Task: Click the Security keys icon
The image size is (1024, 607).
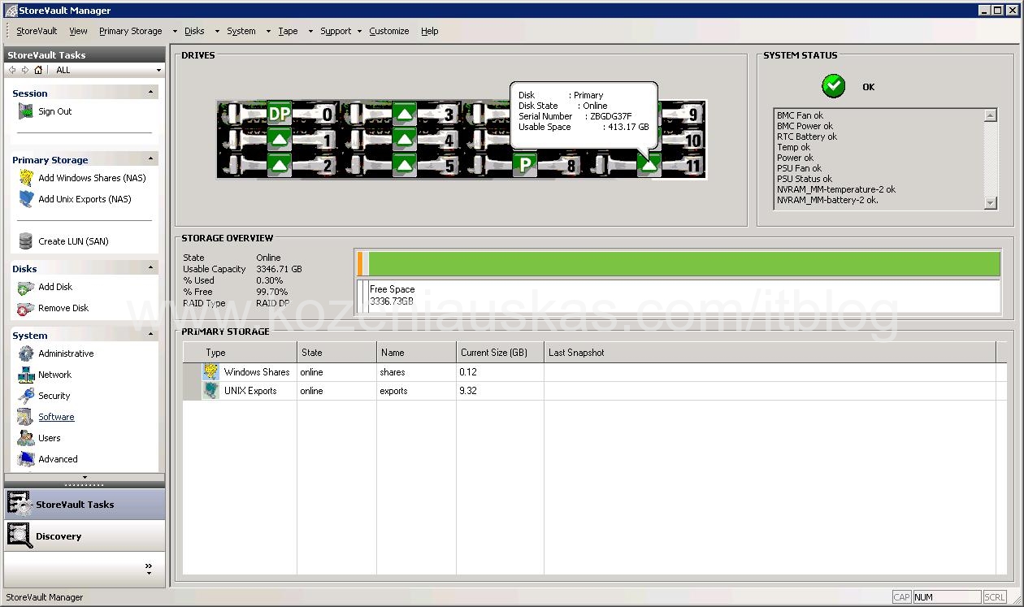Action: 26,396
